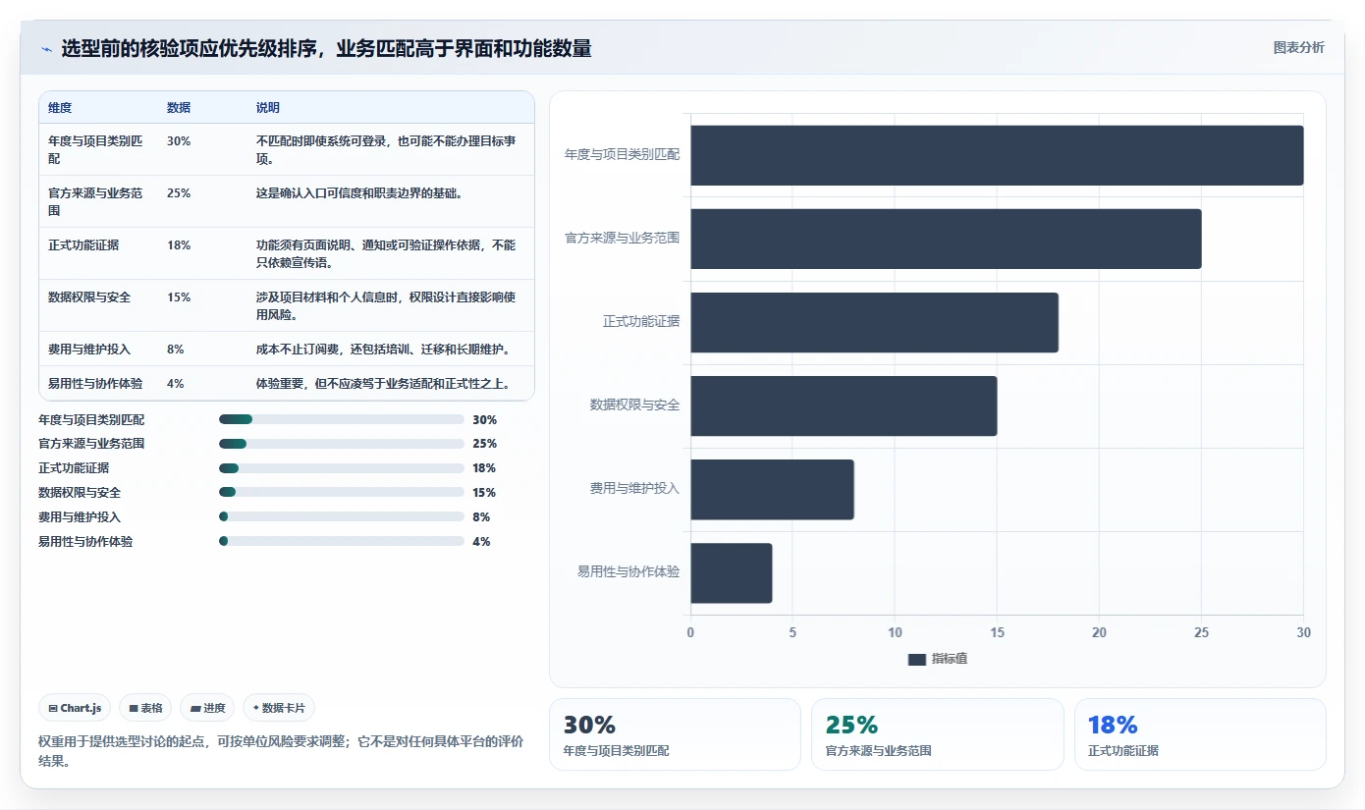
Task: Select the 数据卡片 tag chip
Action: [x=279, y=708]
